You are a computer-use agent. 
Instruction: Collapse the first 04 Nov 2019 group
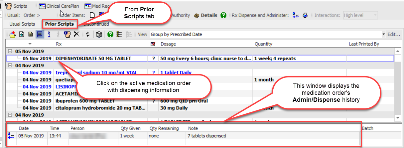point(10,66)
